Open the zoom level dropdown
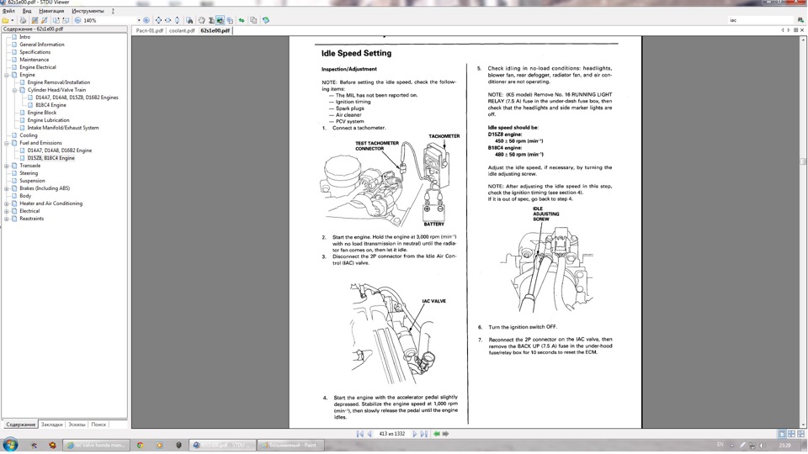This screenshot has height=454, width=808. tap(139, 20)
